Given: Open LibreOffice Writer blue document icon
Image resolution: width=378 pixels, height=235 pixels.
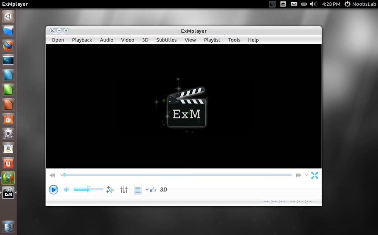Looking at the screenshot, I should 8,75.
